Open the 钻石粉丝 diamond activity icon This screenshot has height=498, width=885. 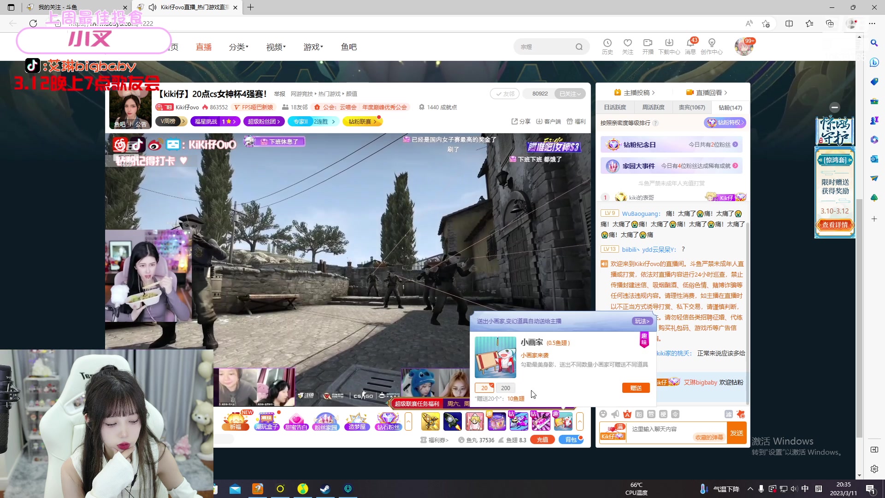[388, 421]
